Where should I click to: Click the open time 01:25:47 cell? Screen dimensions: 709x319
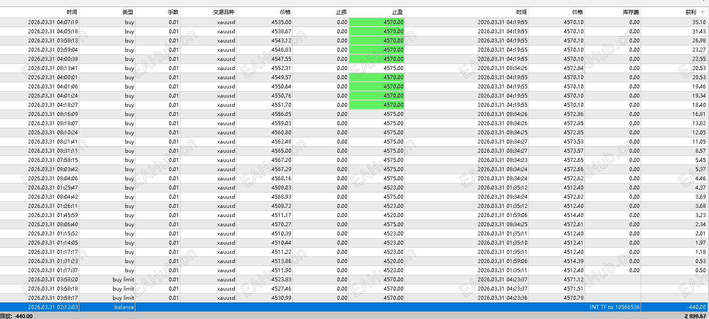53,188
